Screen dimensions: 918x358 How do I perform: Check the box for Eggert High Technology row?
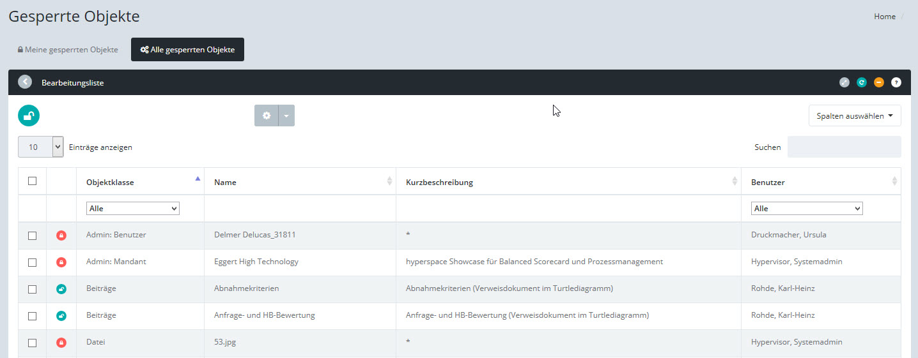click(x=33, y=262)
